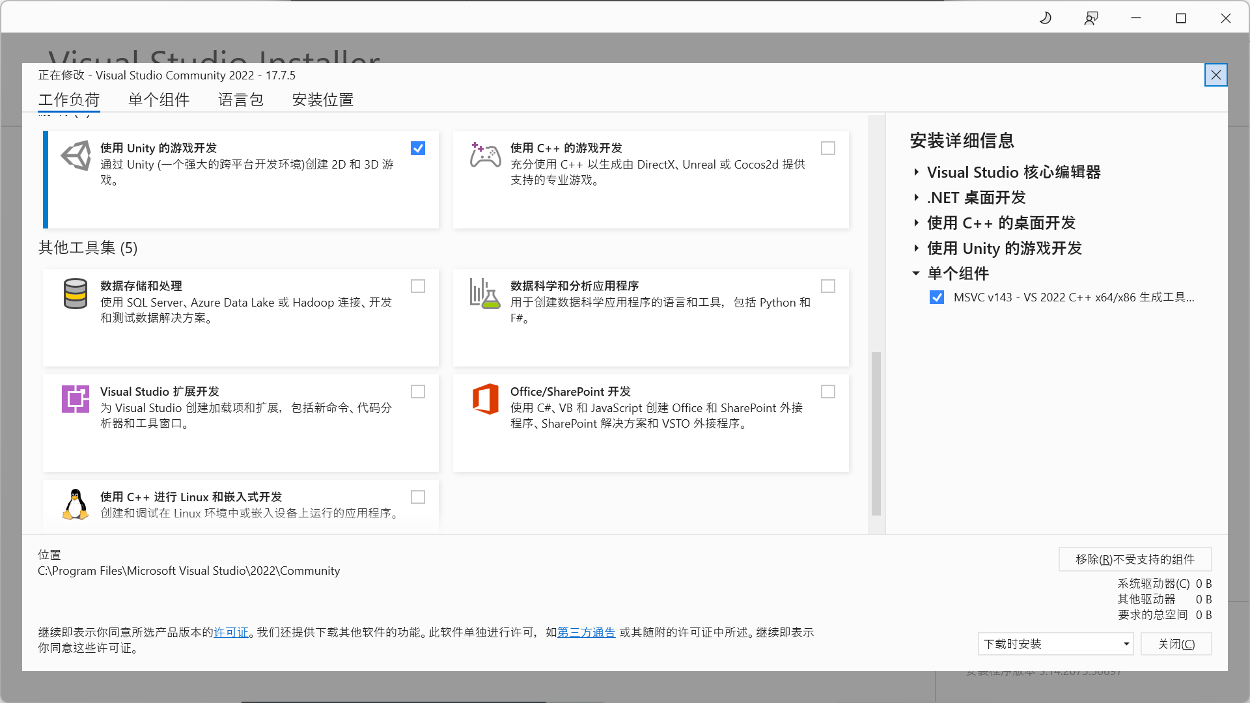
Task: Click the data storage database icon
Action: 76,294
